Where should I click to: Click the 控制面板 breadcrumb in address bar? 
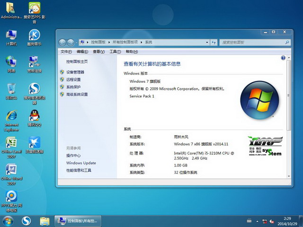[x=98, y=42]
